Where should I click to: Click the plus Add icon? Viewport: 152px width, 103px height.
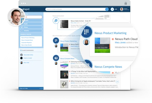tap(112, 9)
